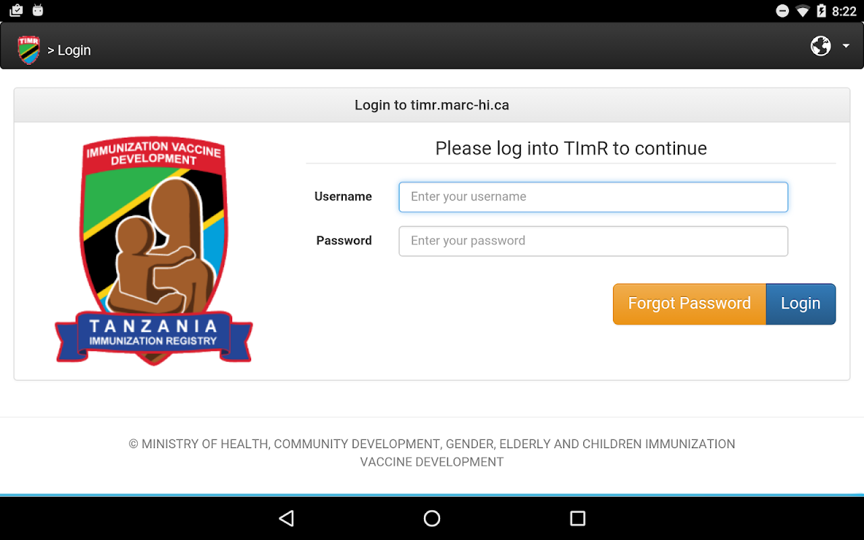Tap the Android home circle icon
This screenshot has height=540, width=864.
tap(432, 518)
